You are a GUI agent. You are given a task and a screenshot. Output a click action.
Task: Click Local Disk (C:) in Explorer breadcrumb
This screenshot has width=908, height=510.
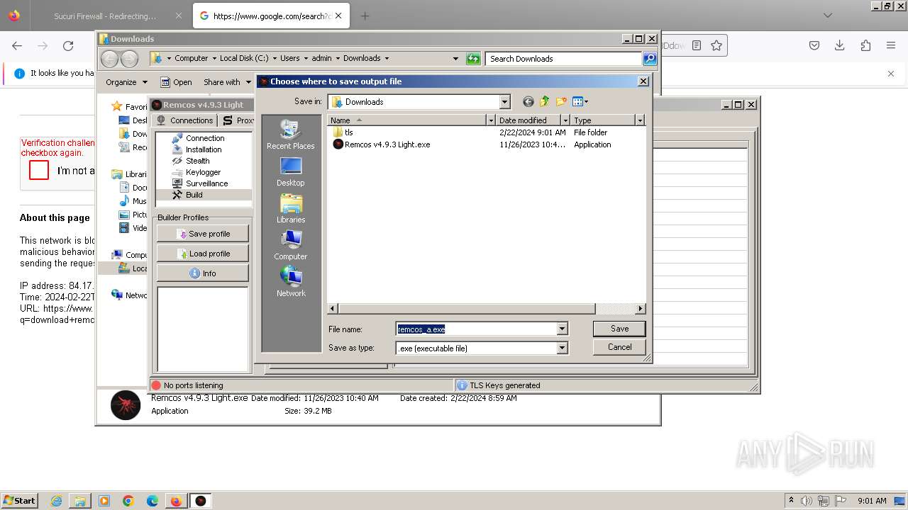point(244,58)
